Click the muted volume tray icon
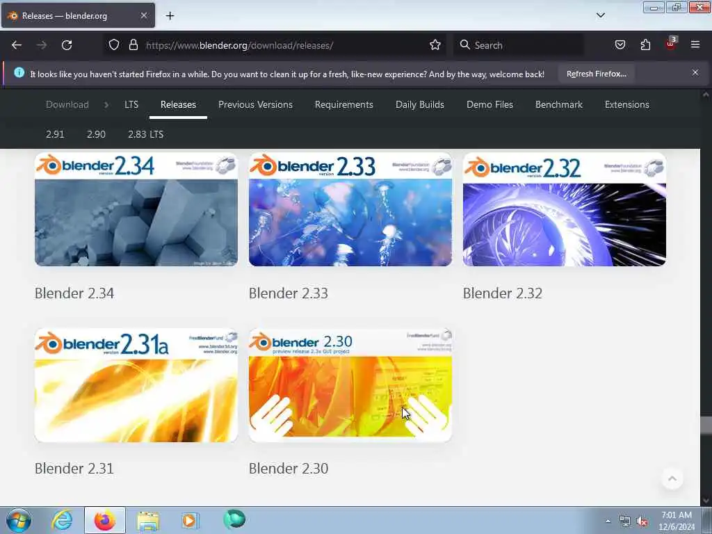Image resolution: width=712 pixels, height=534 pixels. 642,521
